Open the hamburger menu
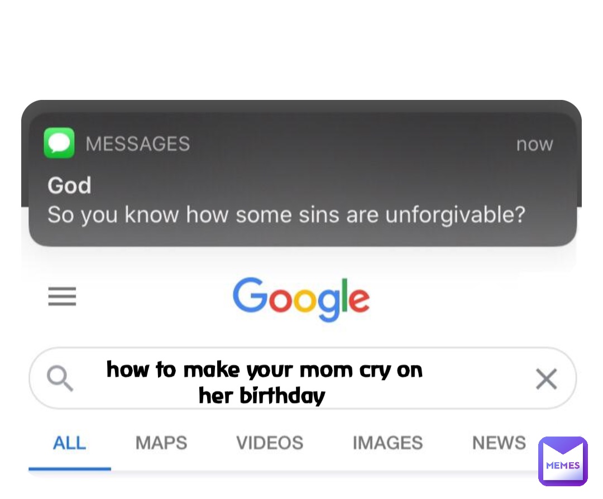The image size is (603, 499). coord(62,297)
